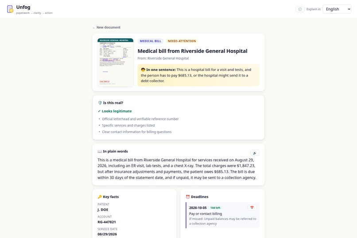Open the hospital bill thumbnail preview

point(116,62)
